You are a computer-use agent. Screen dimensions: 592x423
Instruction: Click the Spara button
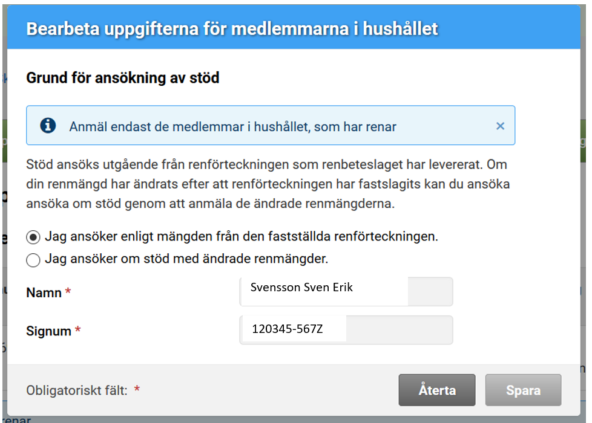(523, 390)
